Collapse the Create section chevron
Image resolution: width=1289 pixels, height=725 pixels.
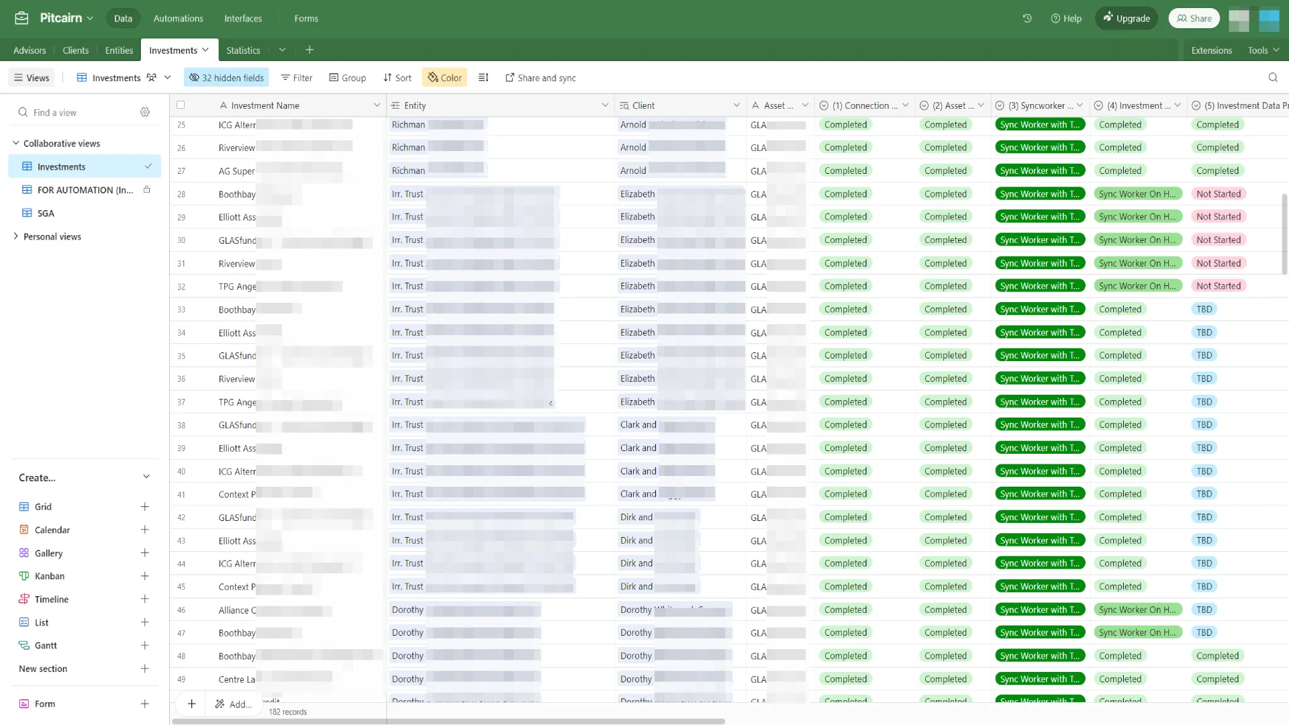[x=146, y=477]
